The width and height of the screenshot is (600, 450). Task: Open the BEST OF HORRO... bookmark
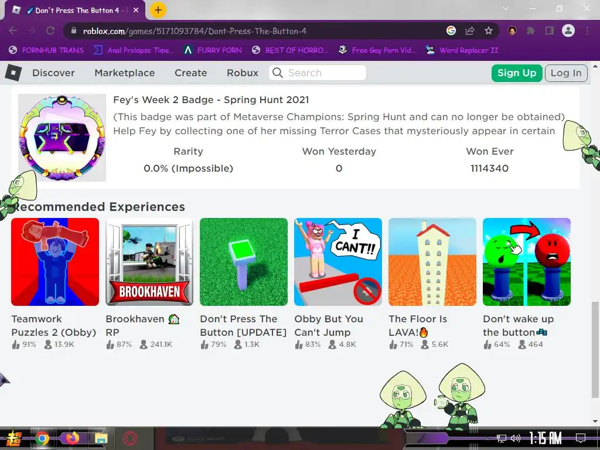(x=290, y=50)
